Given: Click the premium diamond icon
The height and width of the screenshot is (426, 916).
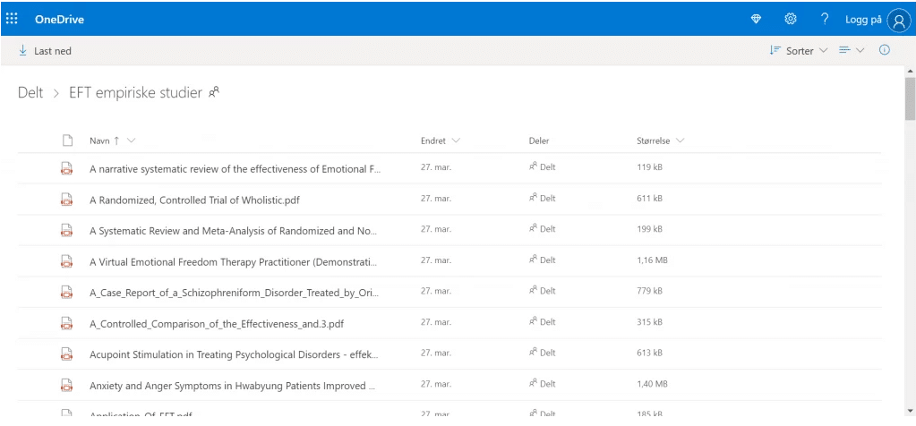Looking at the screenshot, I should point(756,20).
